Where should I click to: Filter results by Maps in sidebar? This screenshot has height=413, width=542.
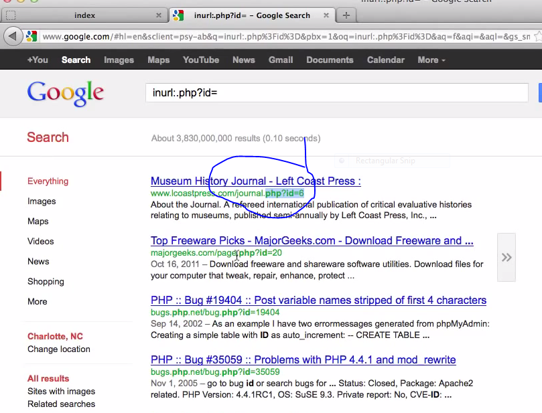38,222
